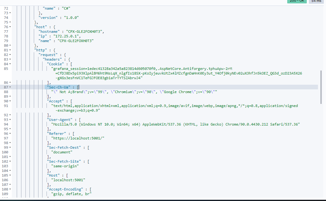Collapse the "headers" object node
Screen dimensions: 326x201
click(10, 59)
